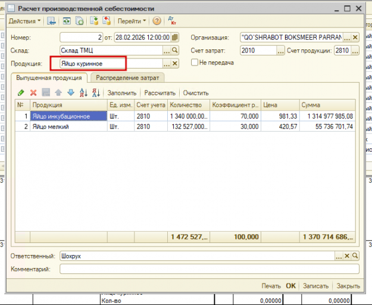372x305 pixels.
Task: Clear the Ответственный field with X
Action: click(x=347, y=256)
